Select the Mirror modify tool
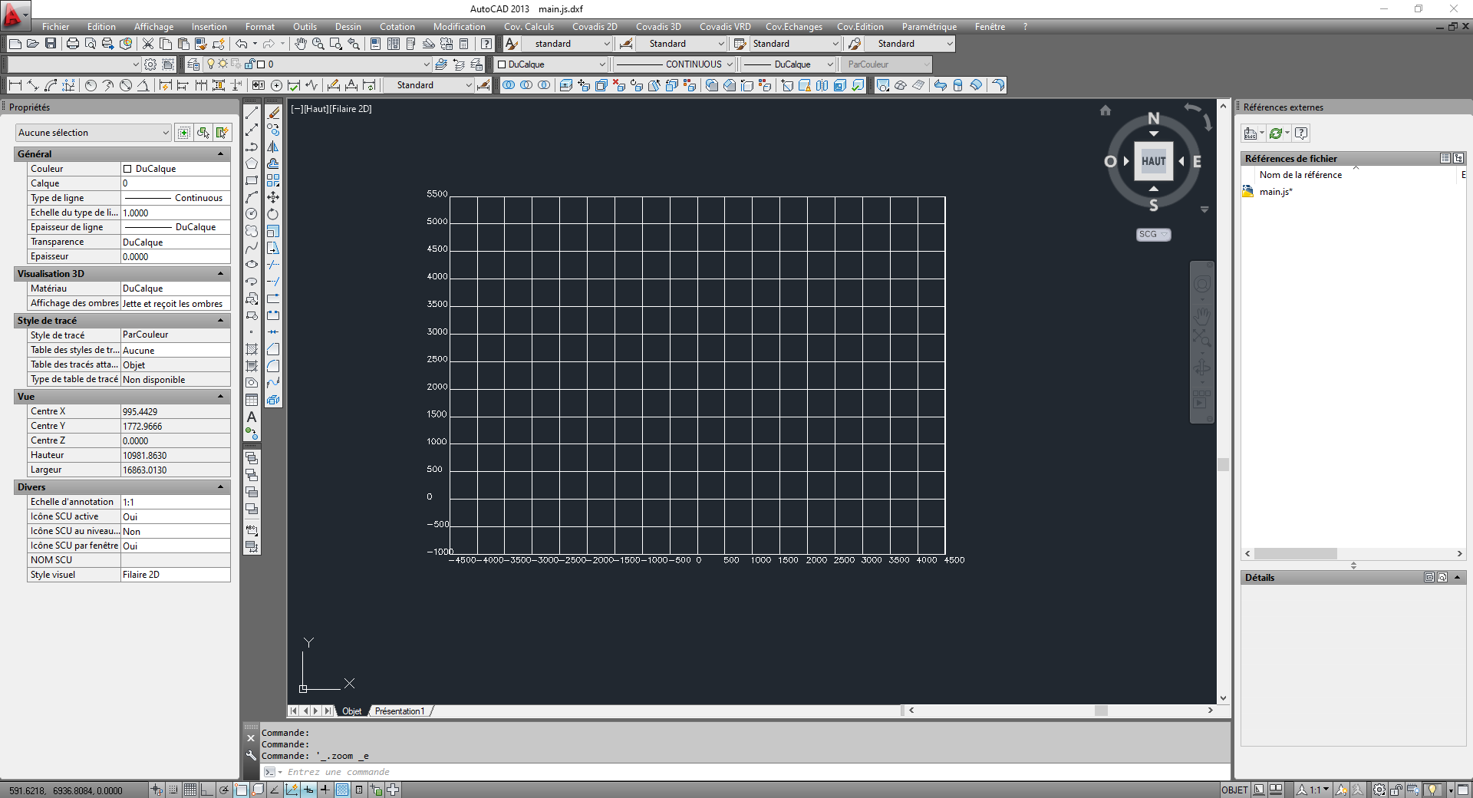The height and width of the screenshot is (798, 1473). [274, 147]
